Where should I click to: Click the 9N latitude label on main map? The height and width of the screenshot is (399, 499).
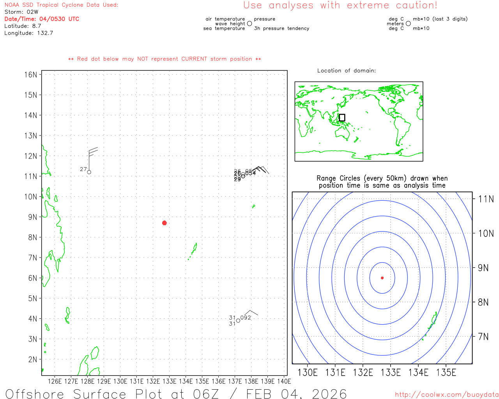pos(33,217)
